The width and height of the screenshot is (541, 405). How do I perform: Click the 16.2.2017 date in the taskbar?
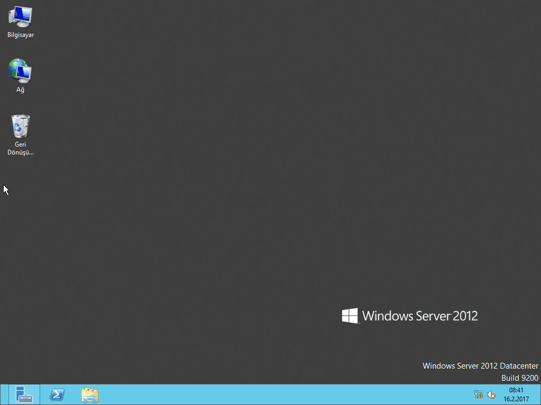(516, 399)
